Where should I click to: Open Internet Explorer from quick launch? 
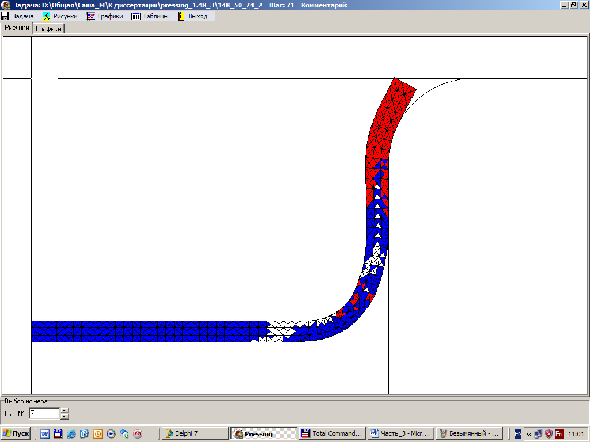[71, 433]
